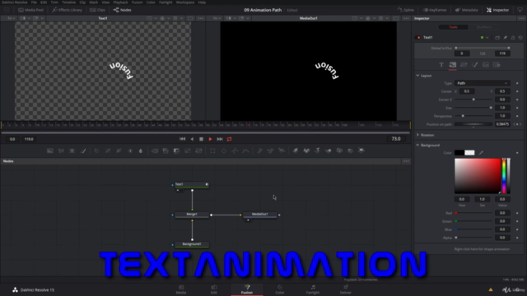Toggle the Clips panel

coord(97,10)
